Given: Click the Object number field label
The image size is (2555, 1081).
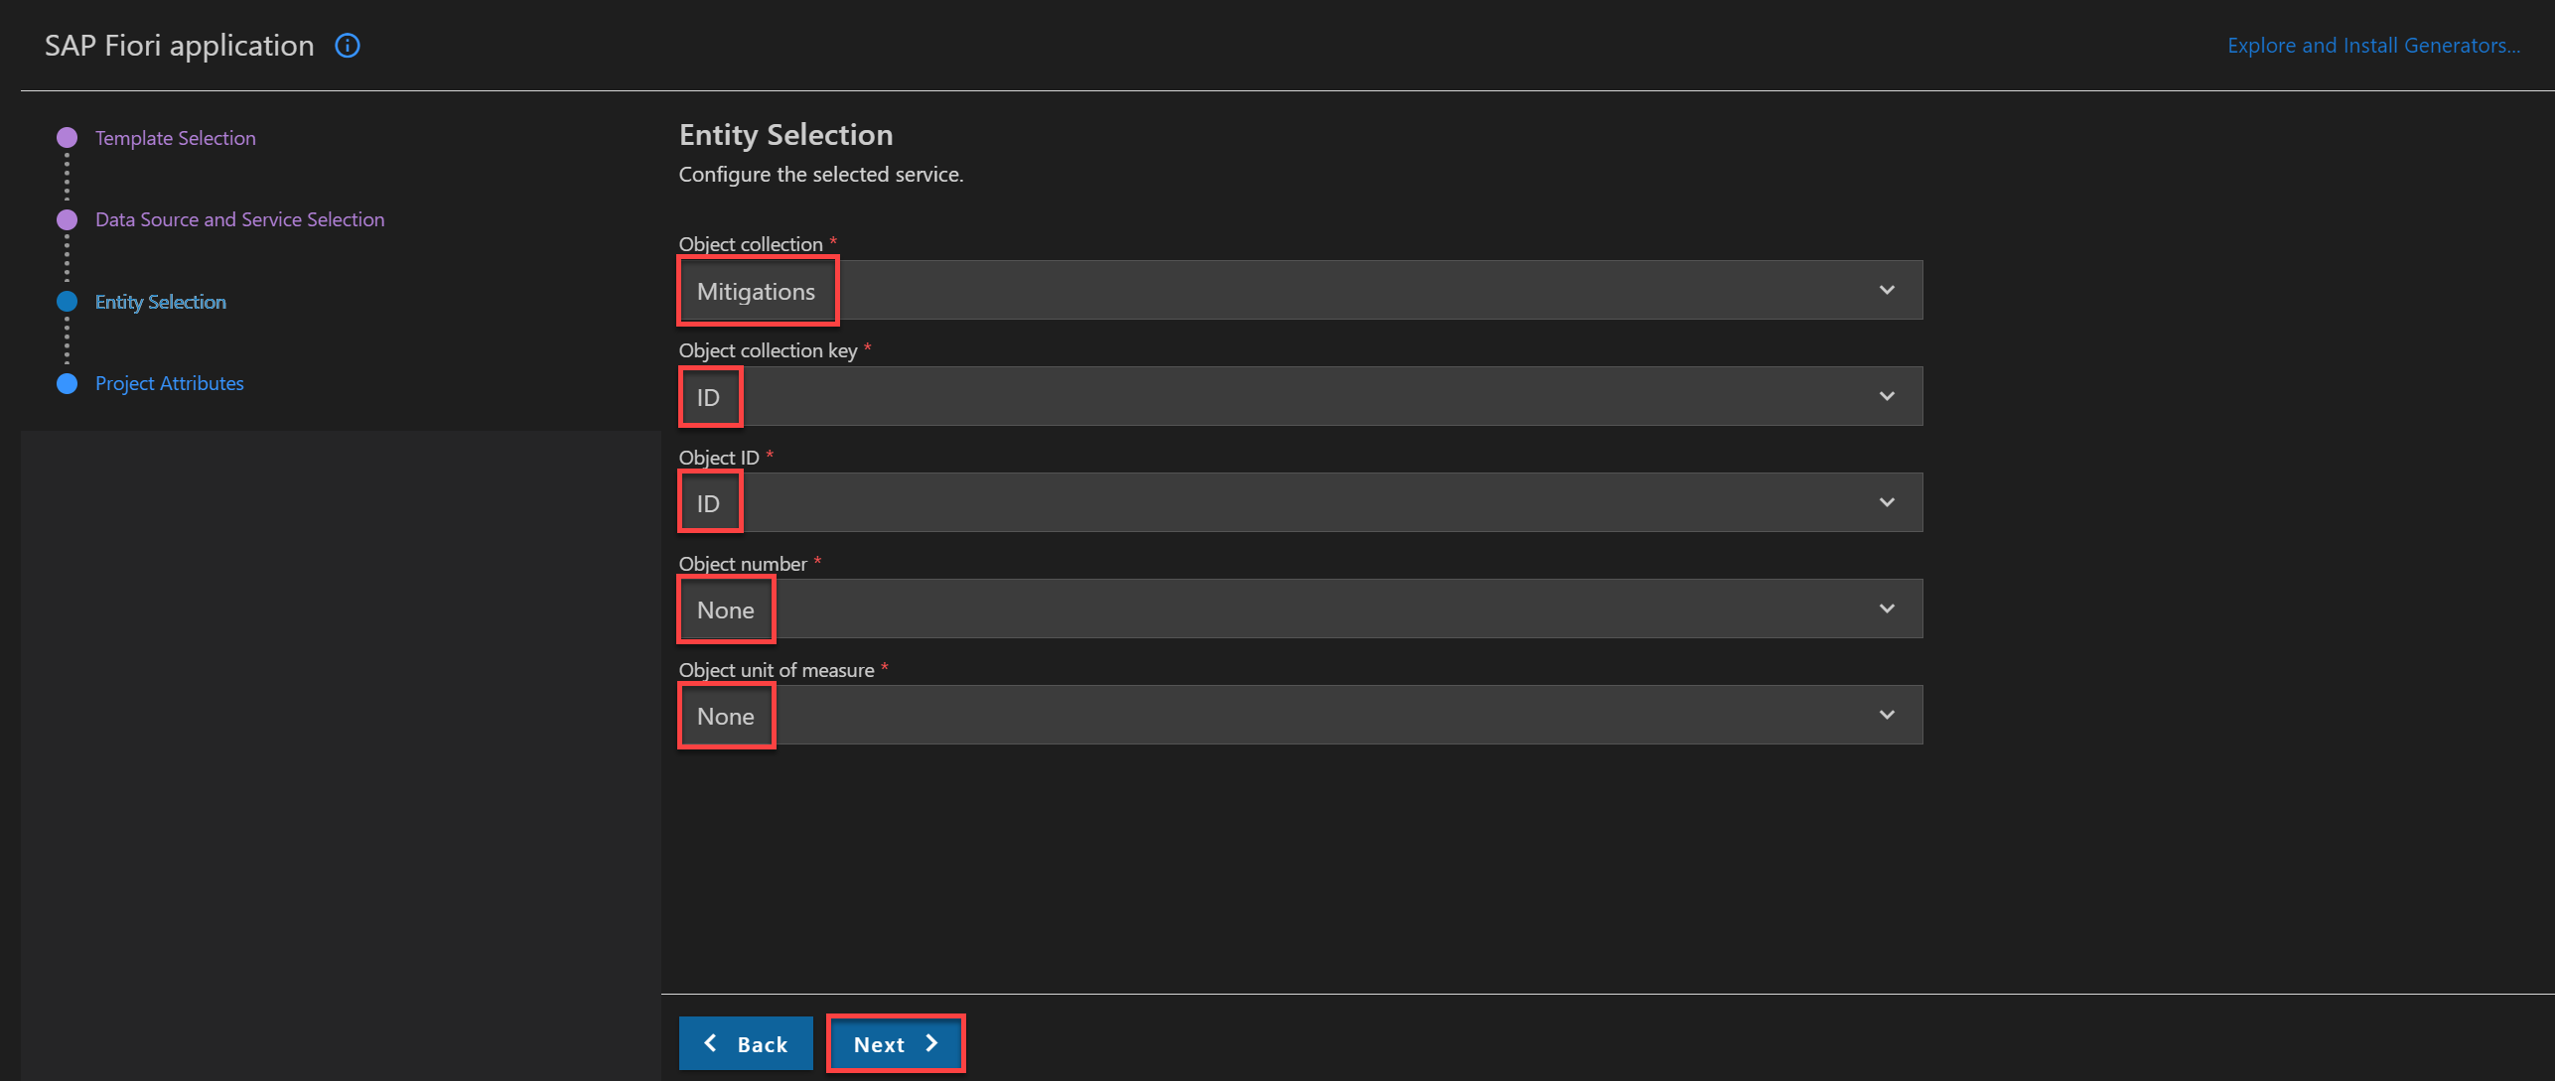Looking at the screenshot, I should 743,564.
